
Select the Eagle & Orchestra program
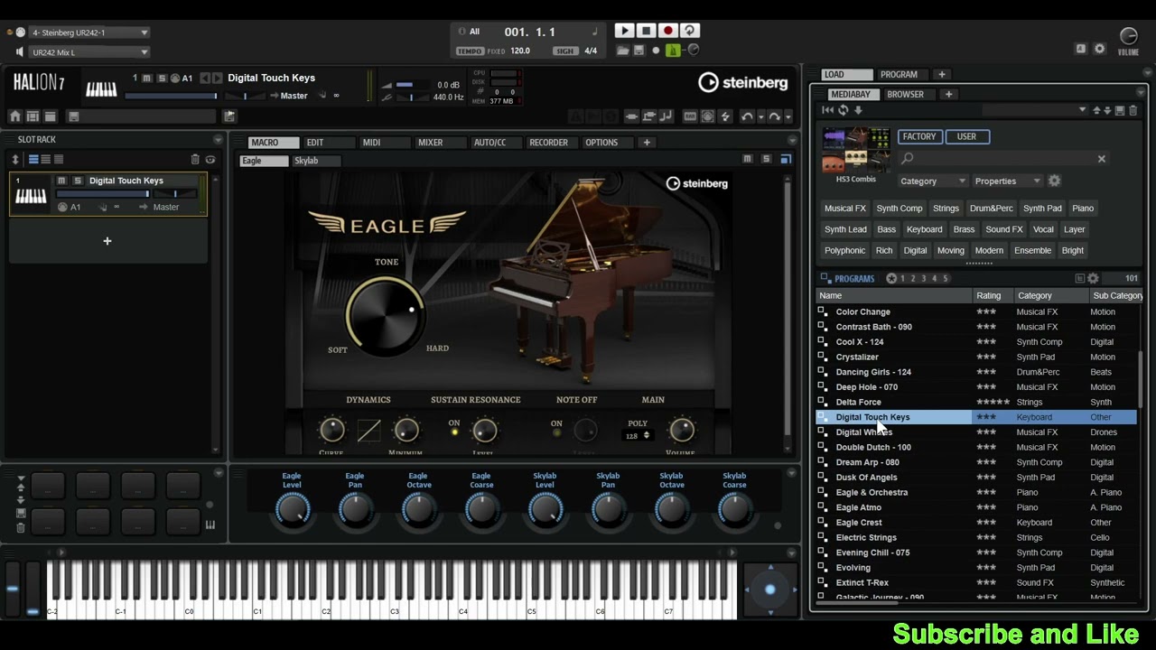pos(976,492)
